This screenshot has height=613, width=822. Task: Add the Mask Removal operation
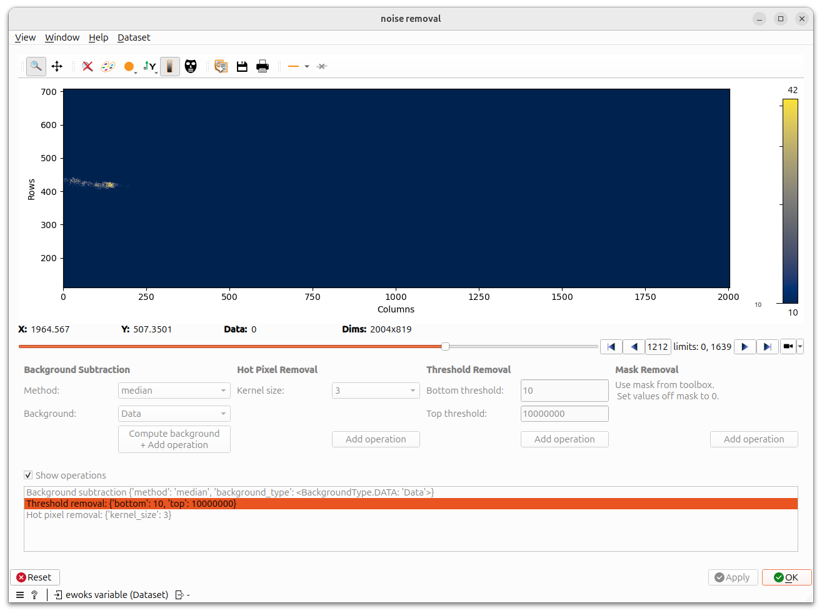coord(754,439)
